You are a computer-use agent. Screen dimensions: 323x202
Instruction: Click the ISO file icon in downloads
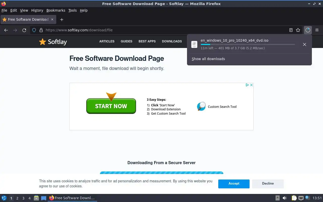[x=194, y=44]
